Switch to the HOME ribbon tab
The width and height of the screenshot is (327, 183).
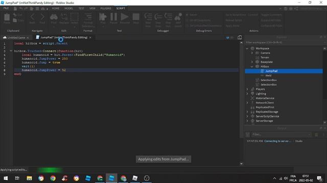click(x=56, y=8)
